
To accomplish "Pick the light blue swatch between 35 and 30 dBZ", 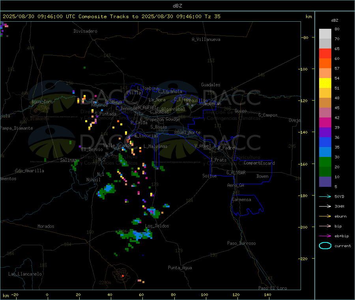I will [325, 152].
